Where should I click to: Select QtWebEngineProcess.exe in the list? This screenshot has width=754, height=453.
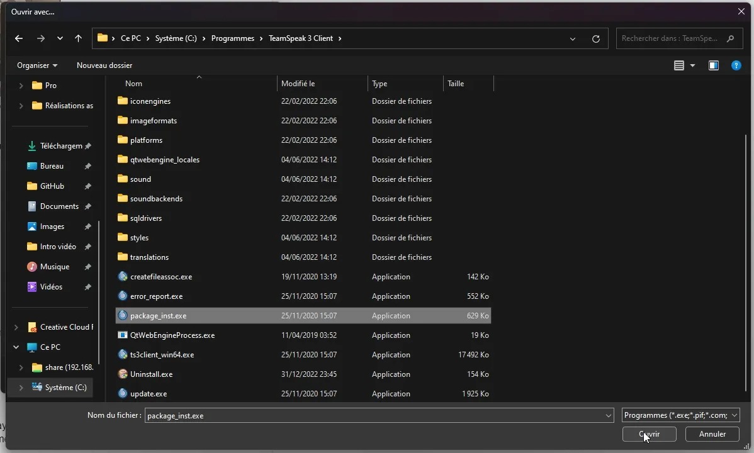coord(172,335)
